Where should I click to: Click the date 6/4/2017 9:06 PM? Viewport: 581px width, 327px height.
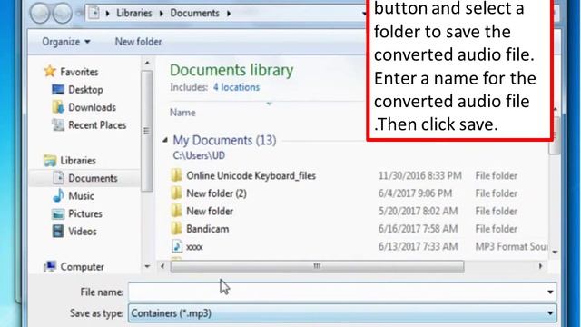coord(415,193)
